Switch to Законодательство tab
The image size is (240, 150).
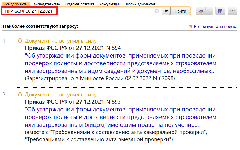point(46,4)
